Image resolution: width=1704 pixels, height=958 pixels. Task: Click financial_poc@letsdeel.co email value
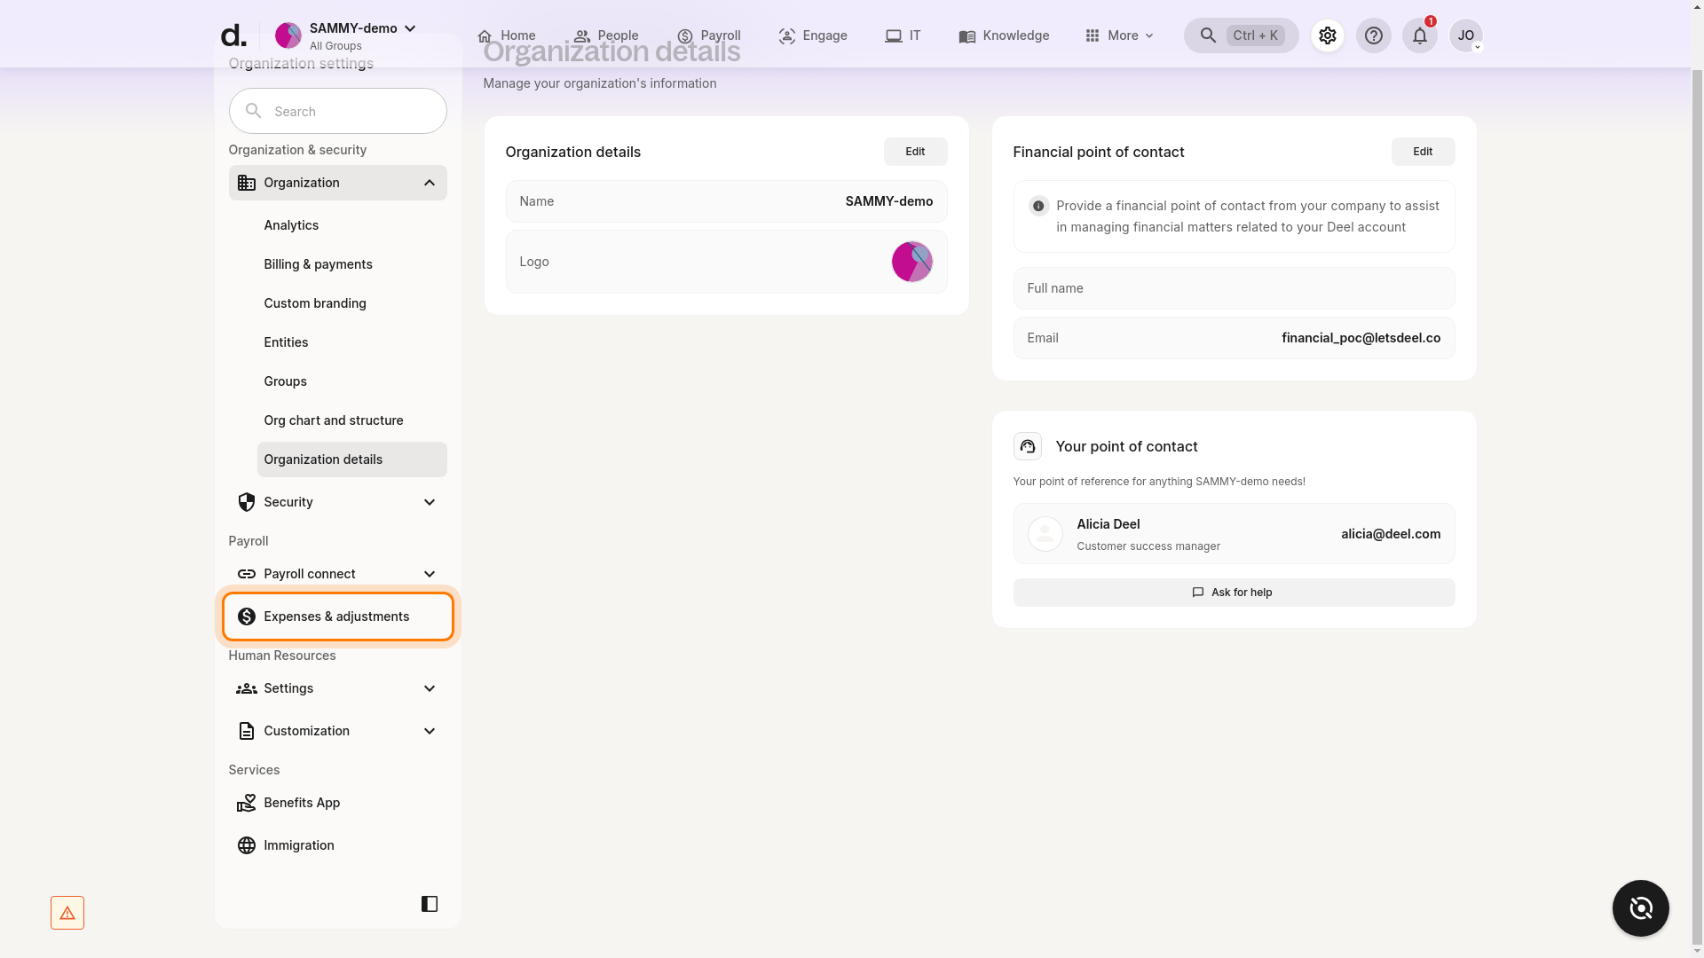pyautogui.click(x=1361, y=338)
